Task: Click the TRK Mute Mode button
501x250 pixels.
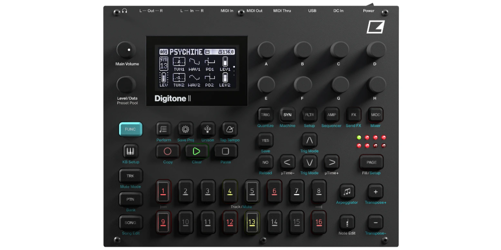Action: 131,175
